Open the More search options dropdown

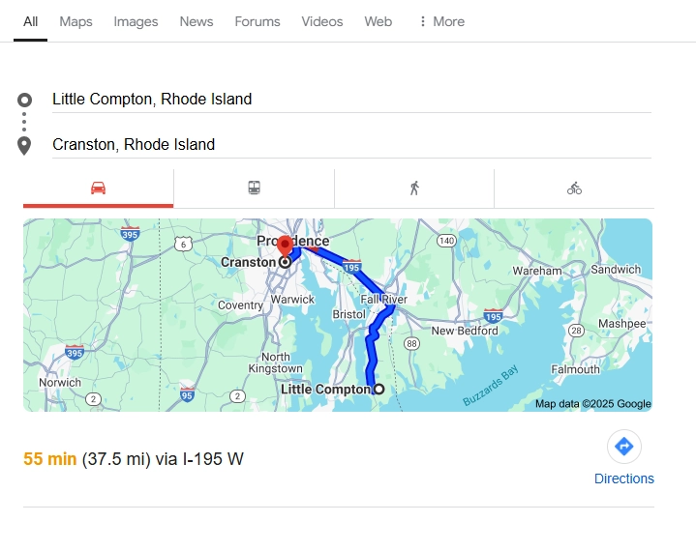[x=440, y=21]
